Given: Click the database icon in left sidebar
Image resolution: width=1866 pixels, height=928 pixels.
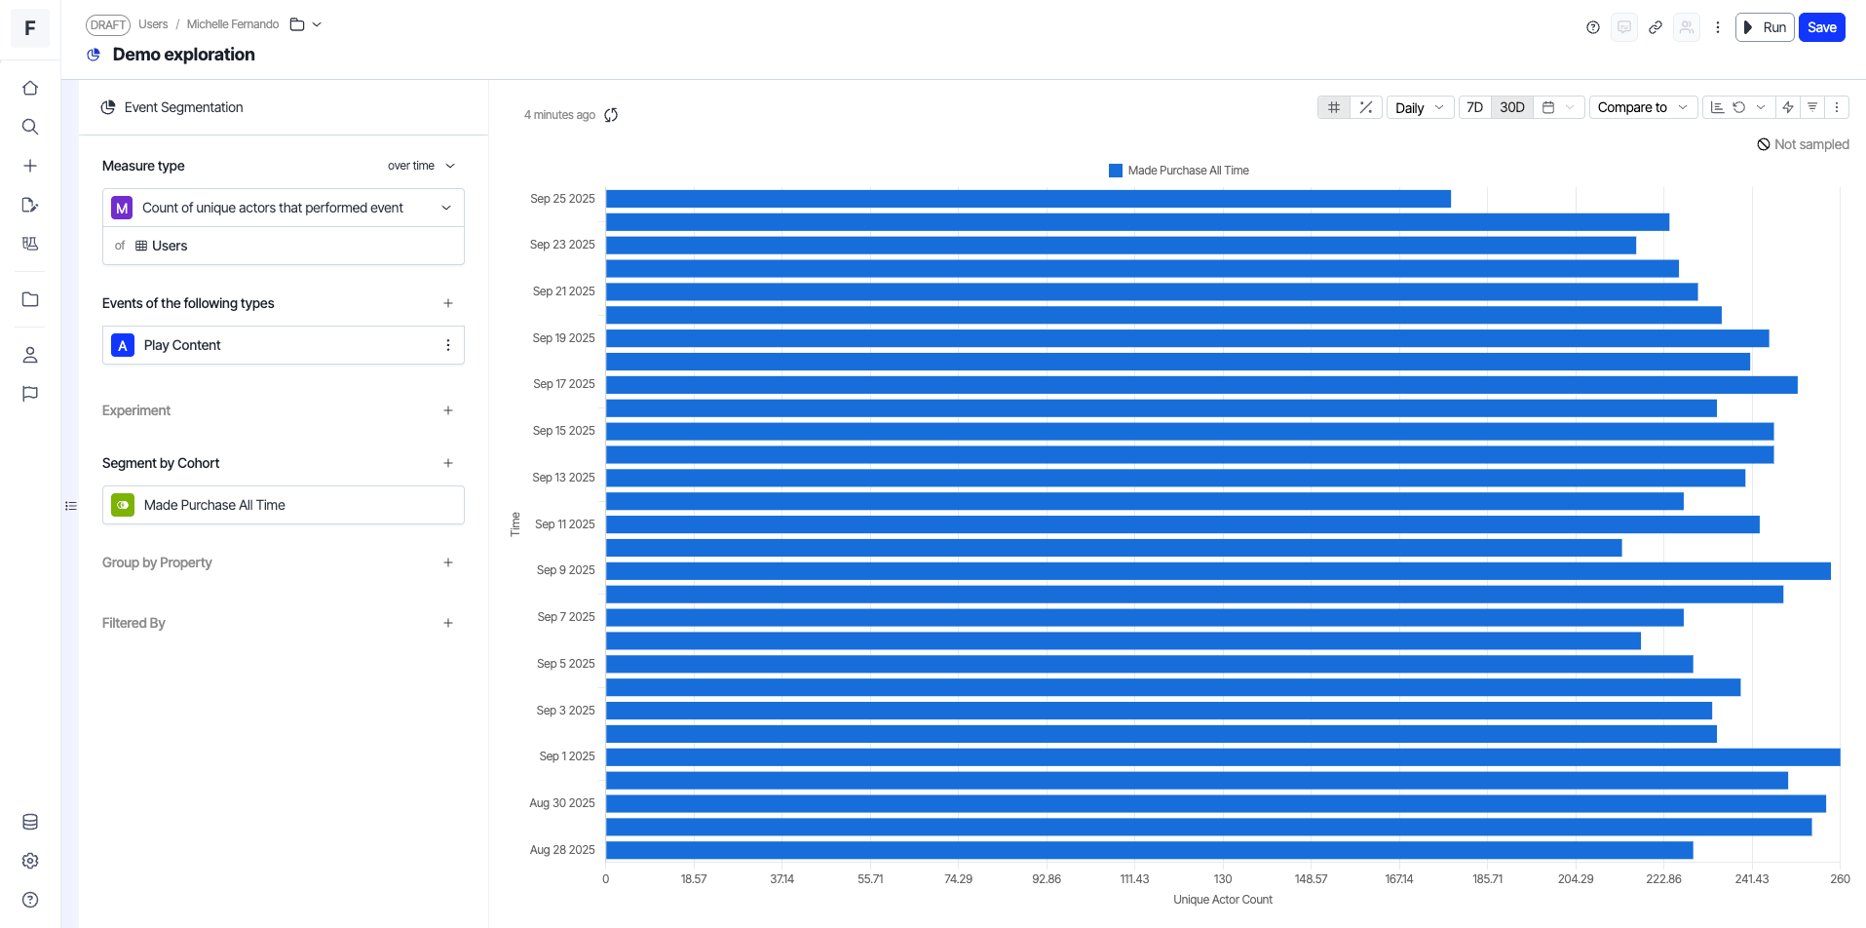Looking at the screenshot, I should [x=30, y=822].
